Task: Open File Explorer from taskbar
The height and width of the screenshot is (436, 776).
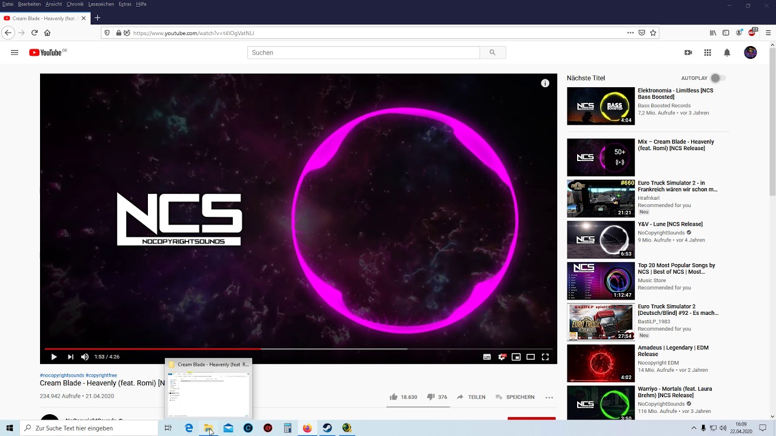Action: [209, 428]
